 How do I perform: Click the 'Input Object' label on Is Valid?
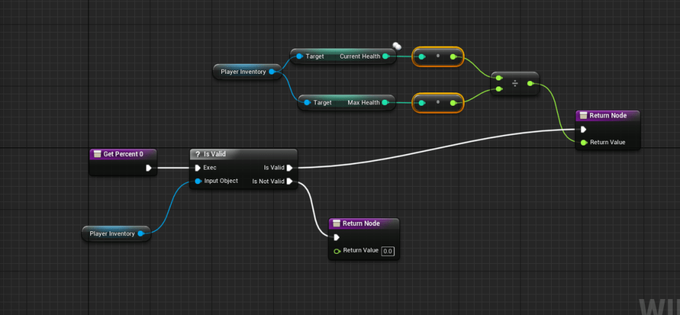[x=221, y=181]
